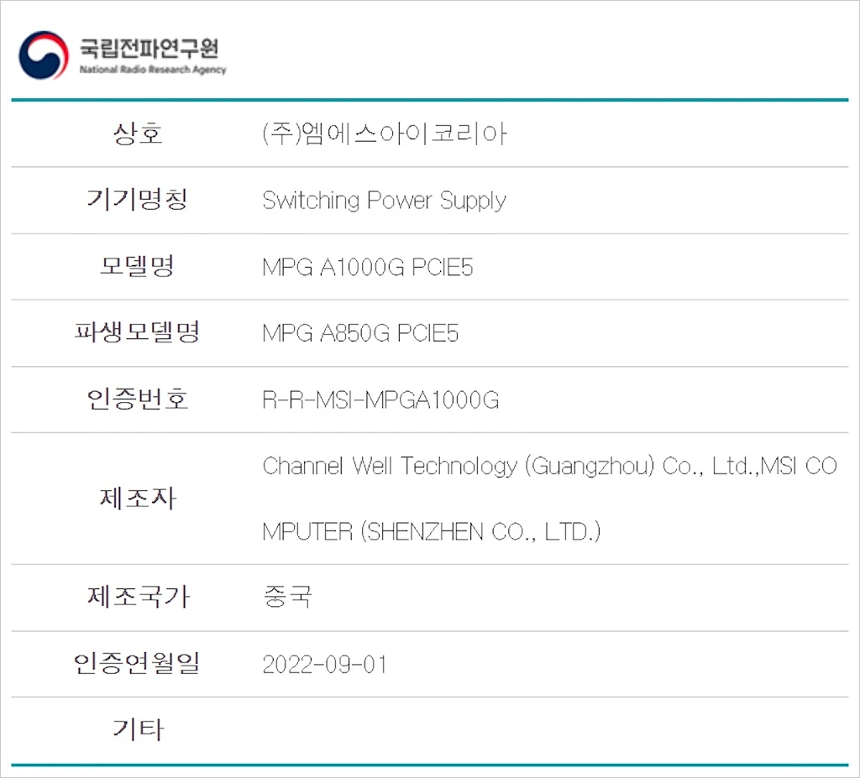Screen dimensions: 860x778
Task: Click the 인증연월일 label
Action: pyautogui.click(x=138, y=664)
